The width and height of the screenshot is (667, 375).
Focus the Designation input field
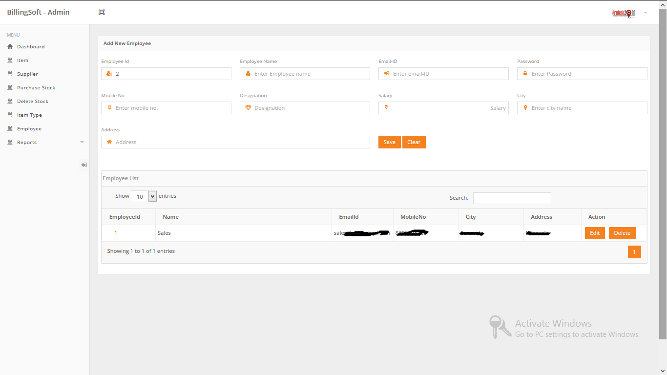pyautogui.click(x=305, y=108)
